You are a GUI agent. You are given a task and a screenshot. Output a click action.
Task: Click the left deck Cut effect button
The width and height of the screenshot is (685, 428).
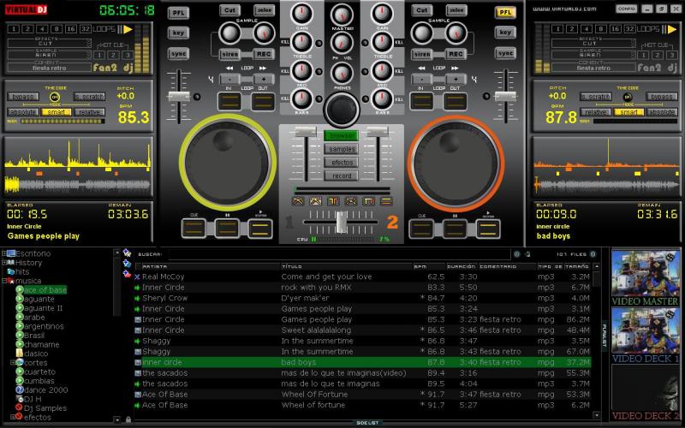click(x=229, y=10)
